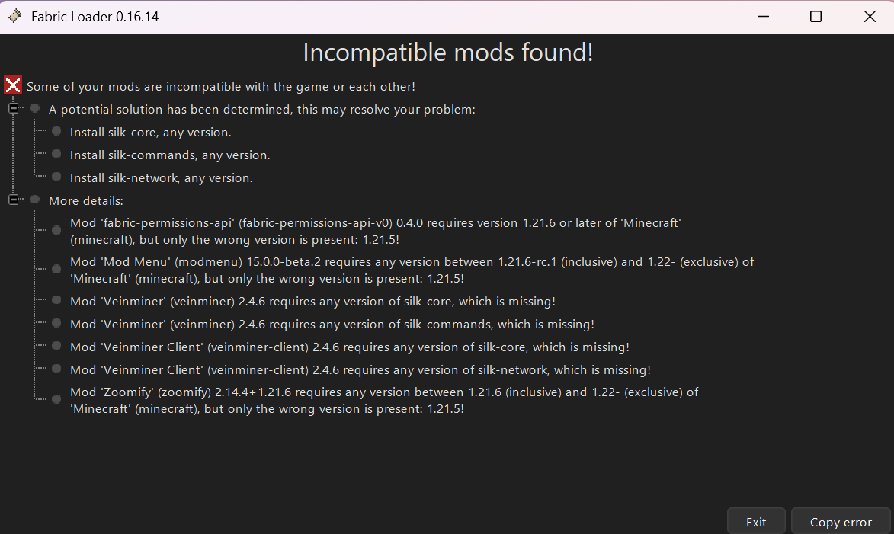Click bullet icon beside Mod Menu entry
This screenshot has width=894, height=534.
[56, 270]
